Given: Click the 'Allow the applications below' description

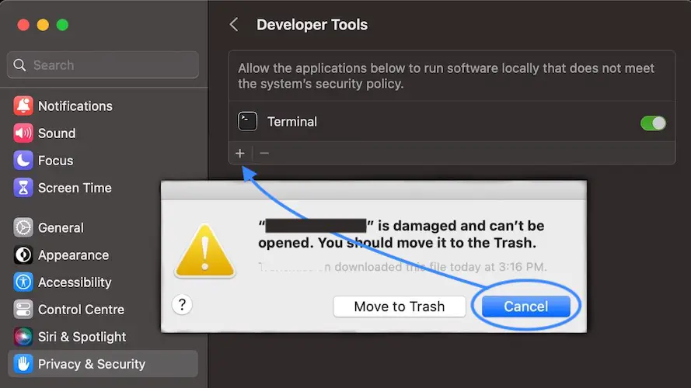Looking at the screenshot, I should pyautogui.click(x=446, y=76).
